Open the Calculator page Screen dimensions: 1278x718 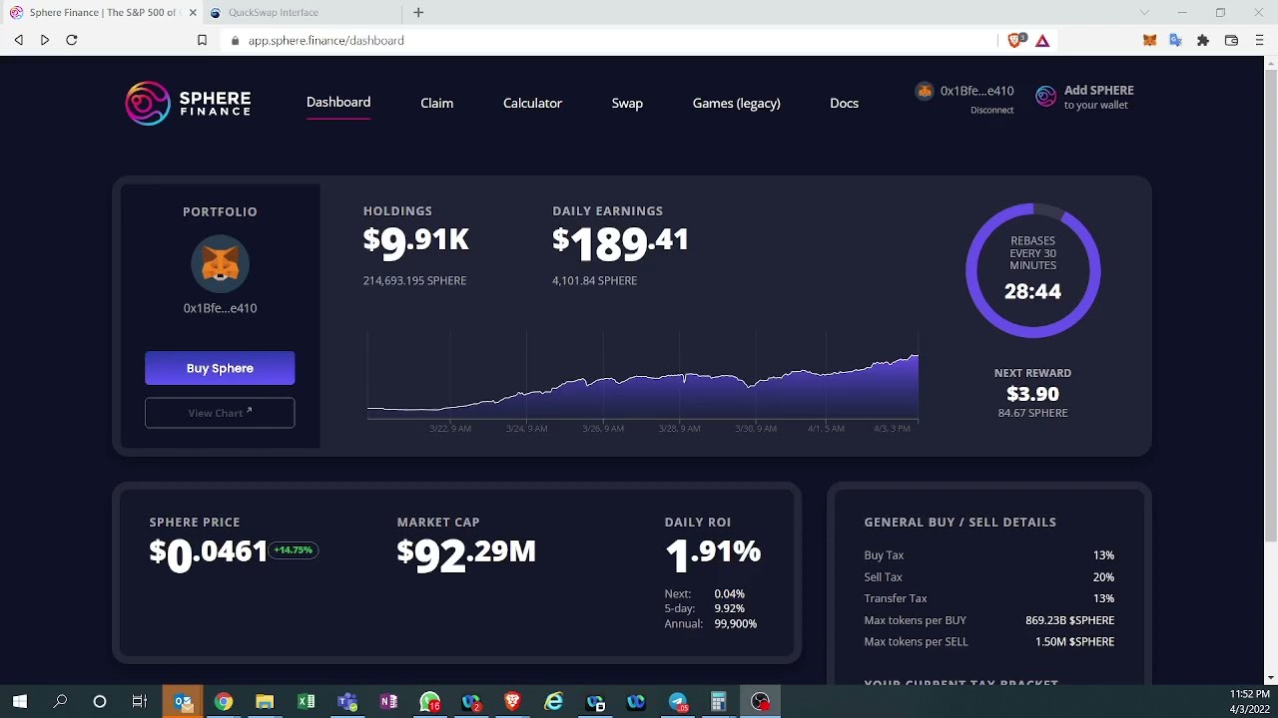pos(532,103)
